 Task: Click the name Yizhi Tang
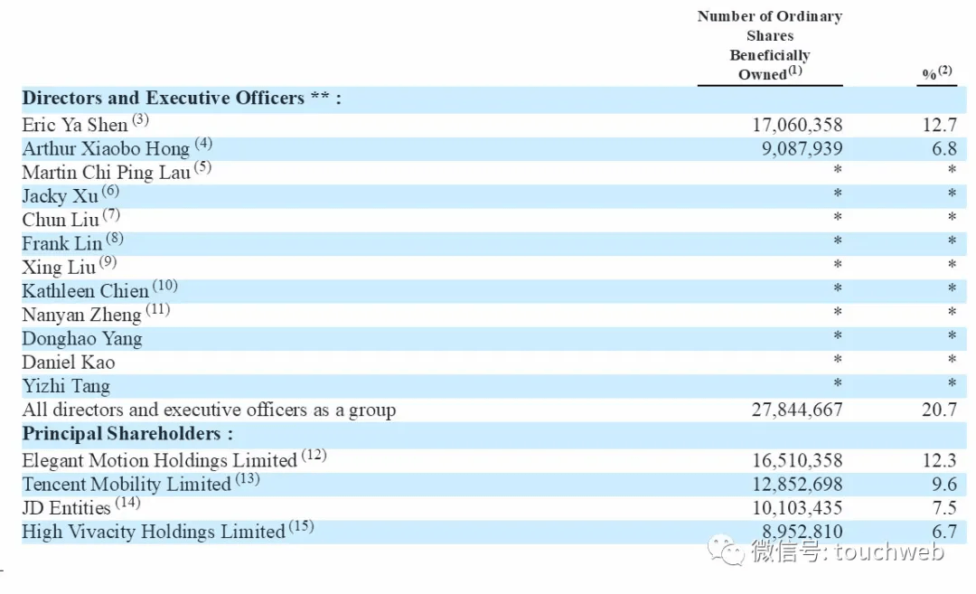[66, 386]
